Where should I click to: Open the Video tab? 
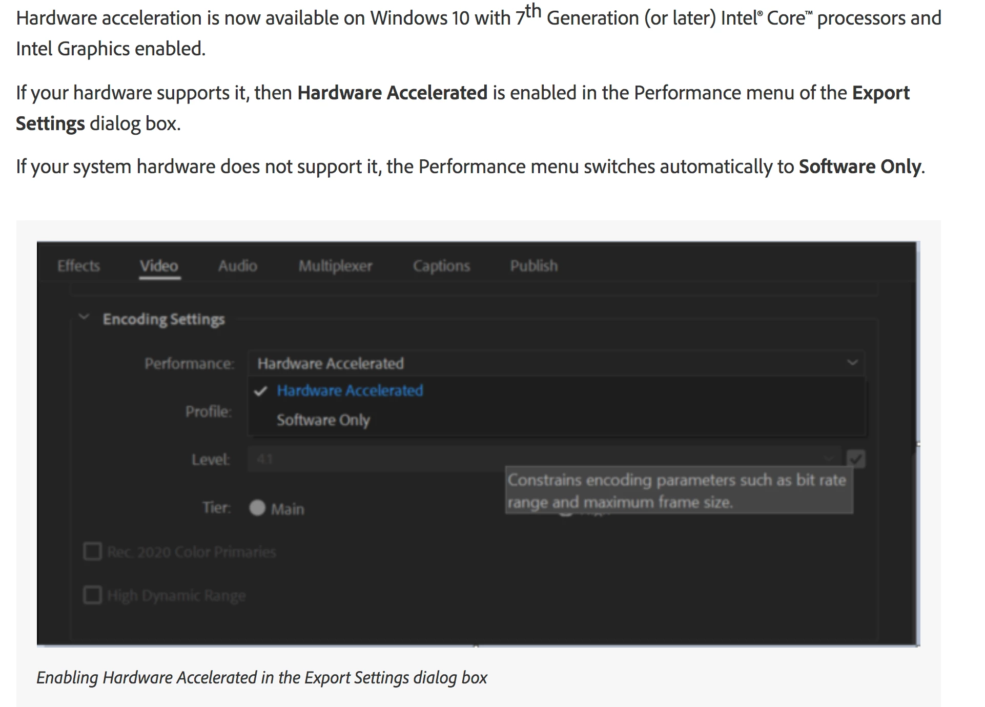coord(159,266)
